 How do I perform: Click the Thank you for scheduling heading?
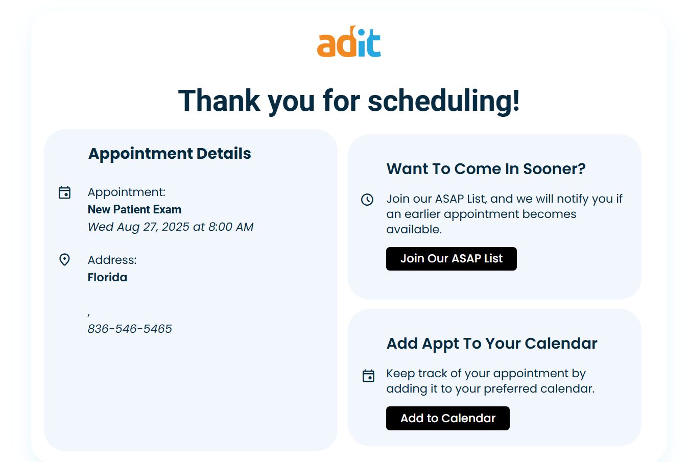tap(349, 101)
